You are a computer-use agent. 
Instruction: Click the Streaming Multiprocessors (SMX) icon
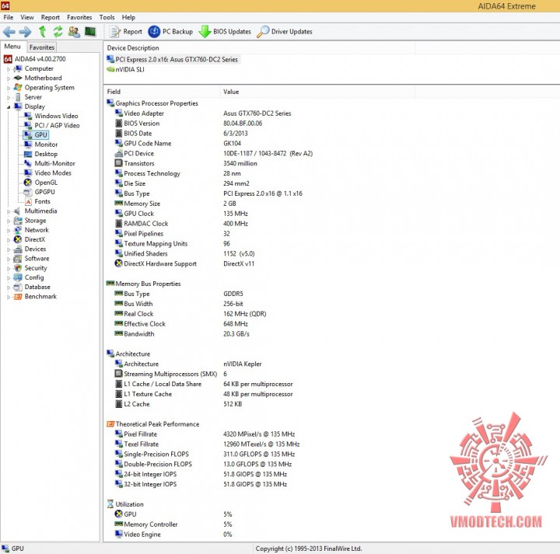click(119, 374)
